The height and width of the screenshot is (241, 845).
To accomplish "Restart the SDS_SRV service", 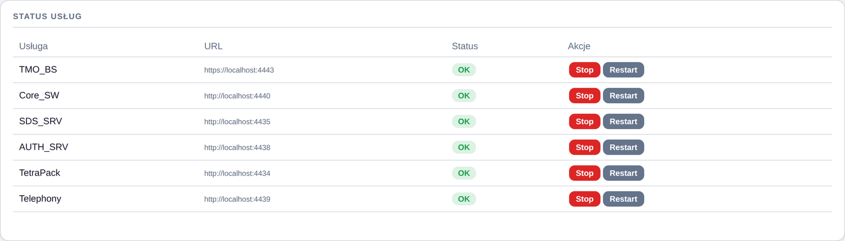I will 623,121.
